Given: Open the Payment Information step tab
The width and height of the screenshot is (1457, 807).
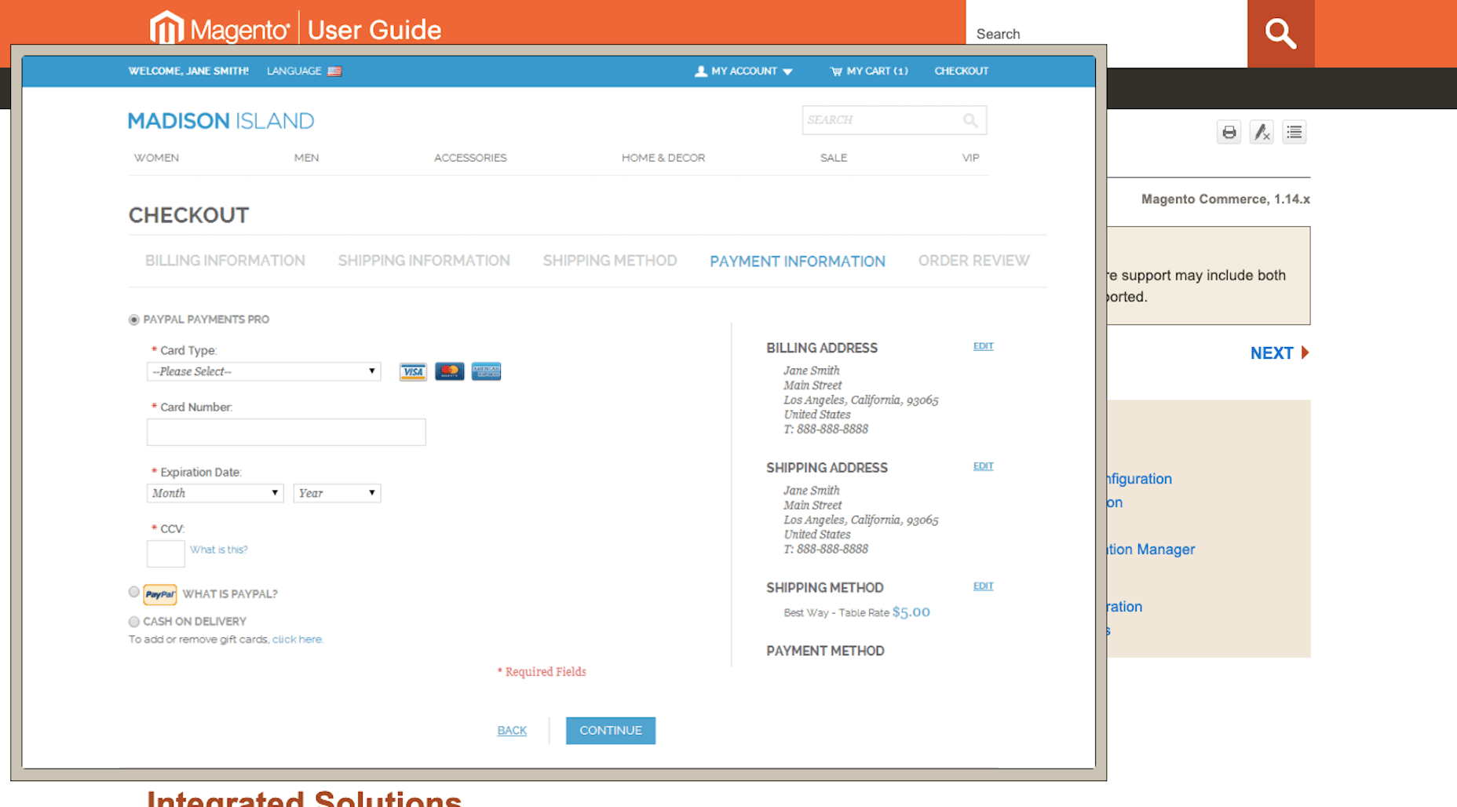Looking at the screenshot, I should (x=798, y=261).
